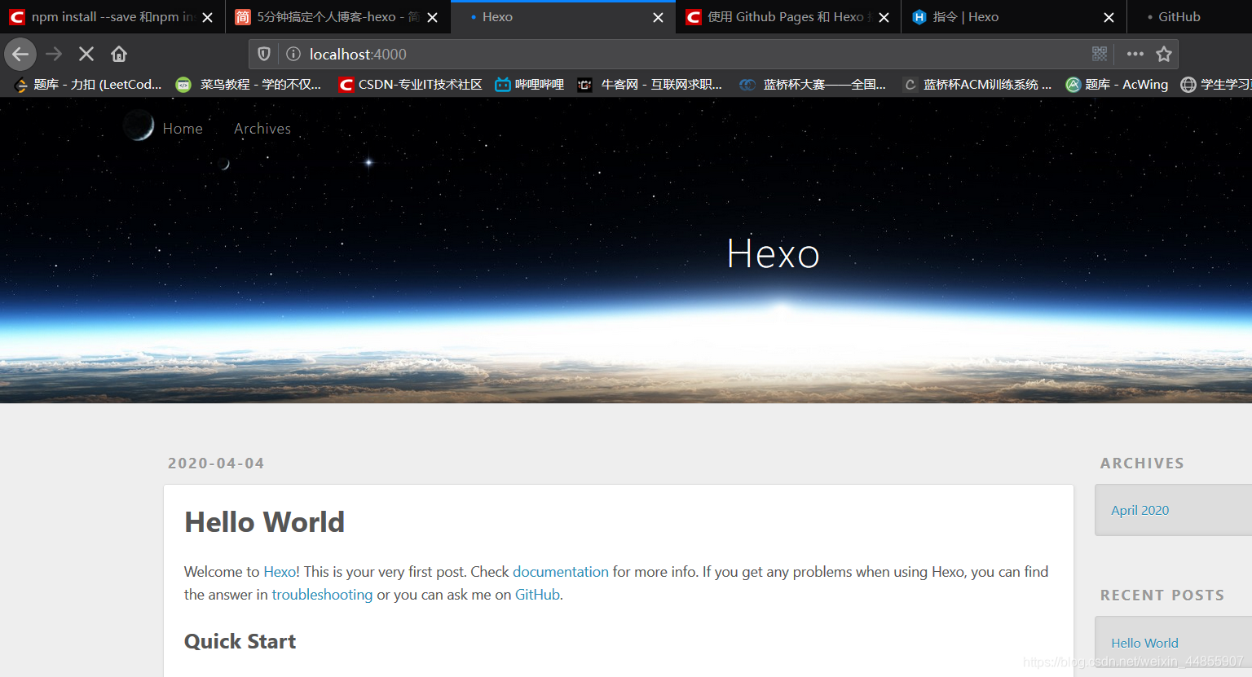Click the Archives nav link
Viewport: 1252px width, 677px height.
coord(262,129)
